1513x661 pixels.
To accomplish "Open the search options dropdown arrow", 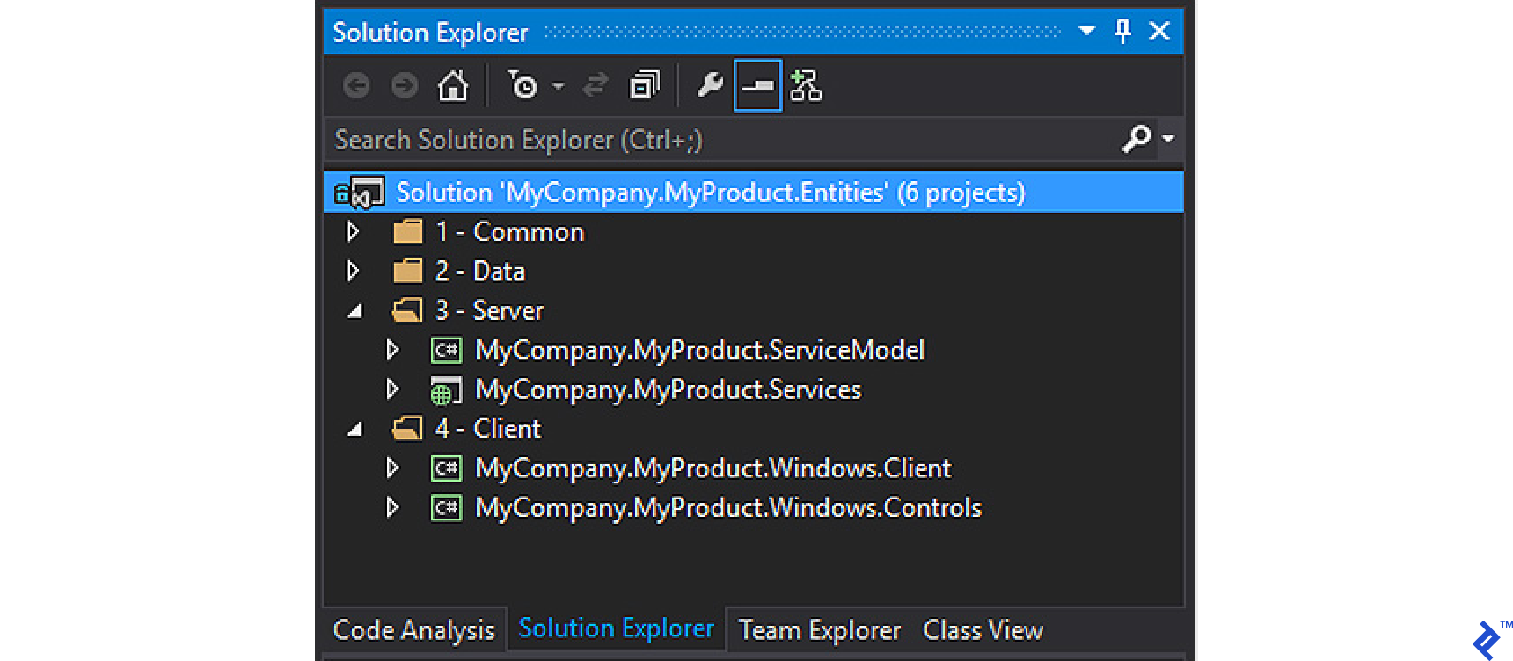I will tap(1168, 138).
